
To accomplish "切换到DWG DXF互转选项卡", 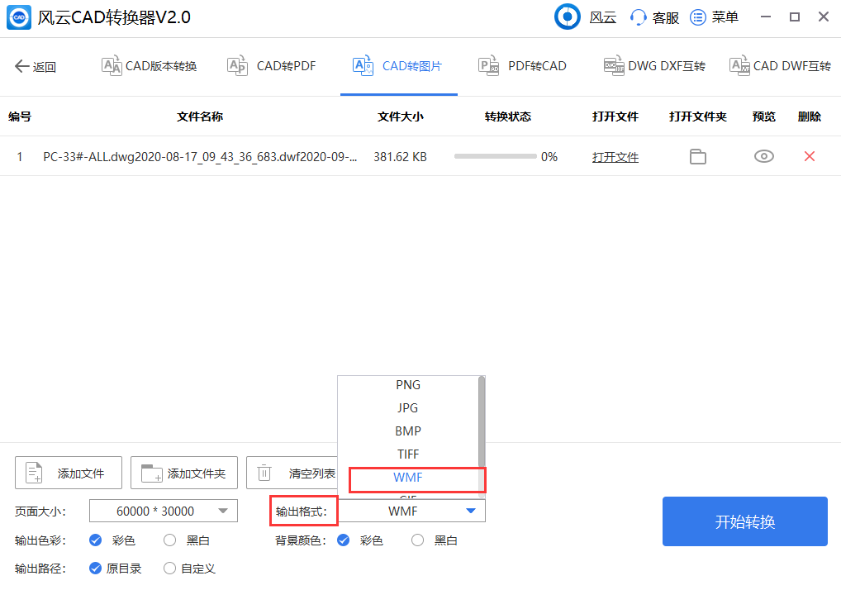I will coord(654,65).
